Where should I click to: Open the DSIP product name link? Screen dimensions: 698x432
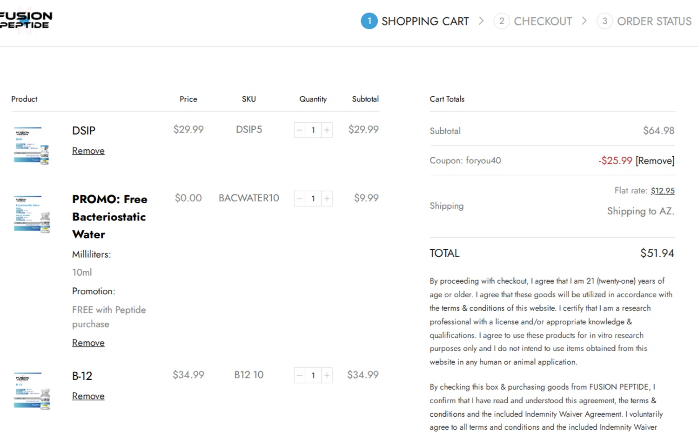click(84, 131)
